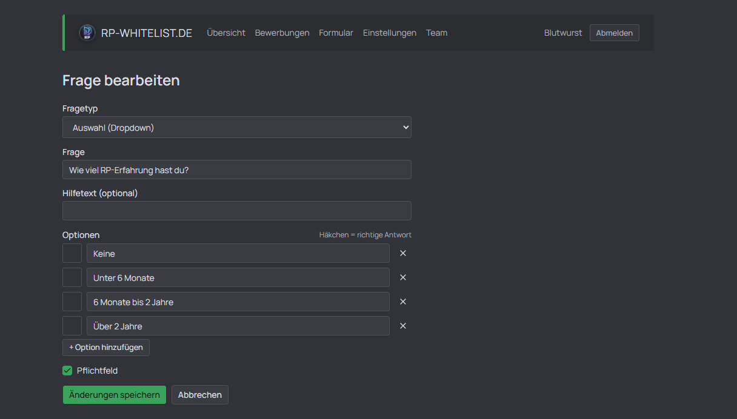737x419 pixels.
Task: Delete the "6 Monate bis 2 Jahre" option
Action: (403, 302)
